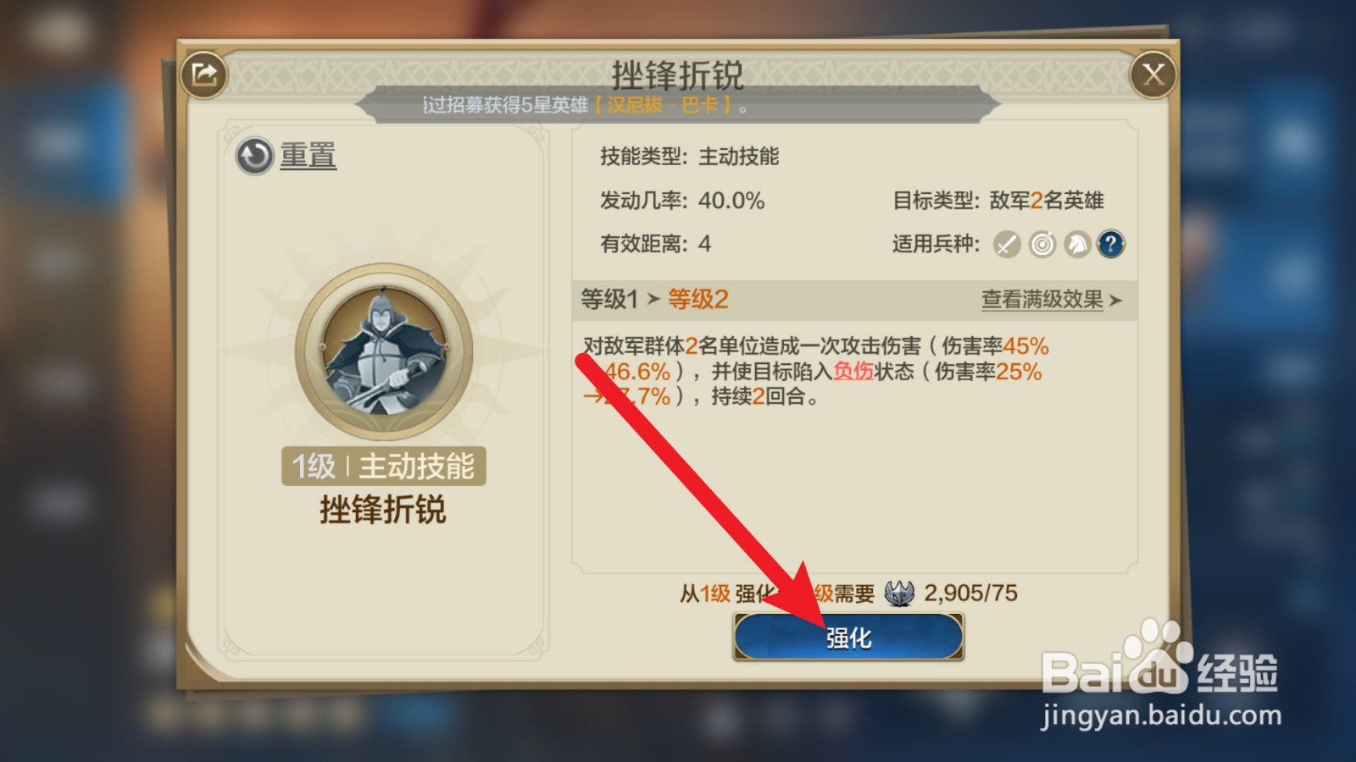Select the cavalry horse troop icon
The height and width of the screenshot is (762, 1356).
tap(1077, 245)
